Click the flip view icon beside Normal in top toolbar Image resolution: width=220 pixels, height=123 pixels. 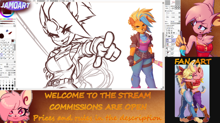click(x=63, y=1)
